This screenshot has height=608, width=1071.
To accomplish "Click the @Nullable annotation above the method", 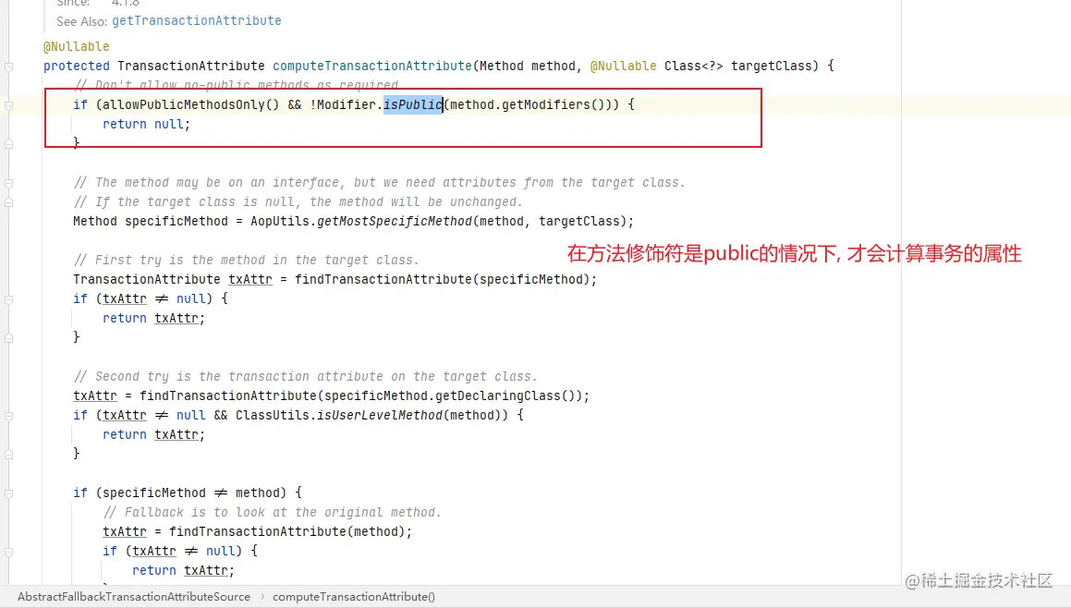I will [x=76, y=46].
